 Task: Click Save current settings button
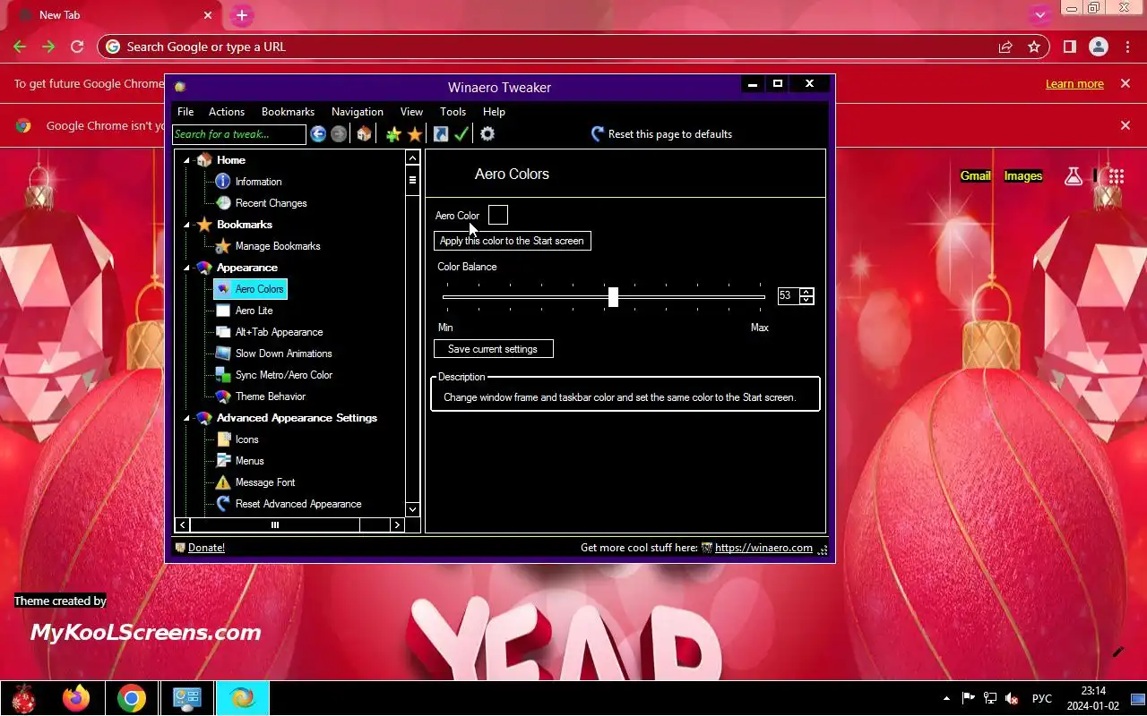(494, 349)
